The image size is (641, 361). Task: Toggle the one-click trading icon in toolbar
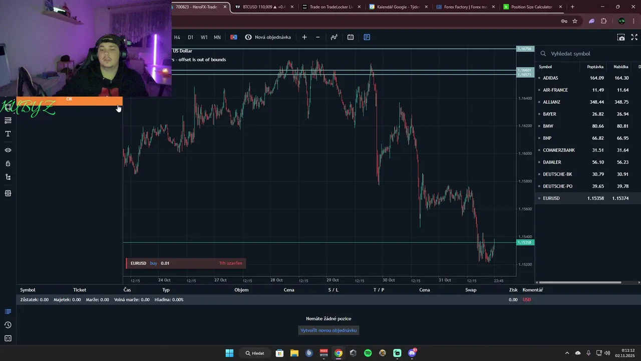click(233, 37)
